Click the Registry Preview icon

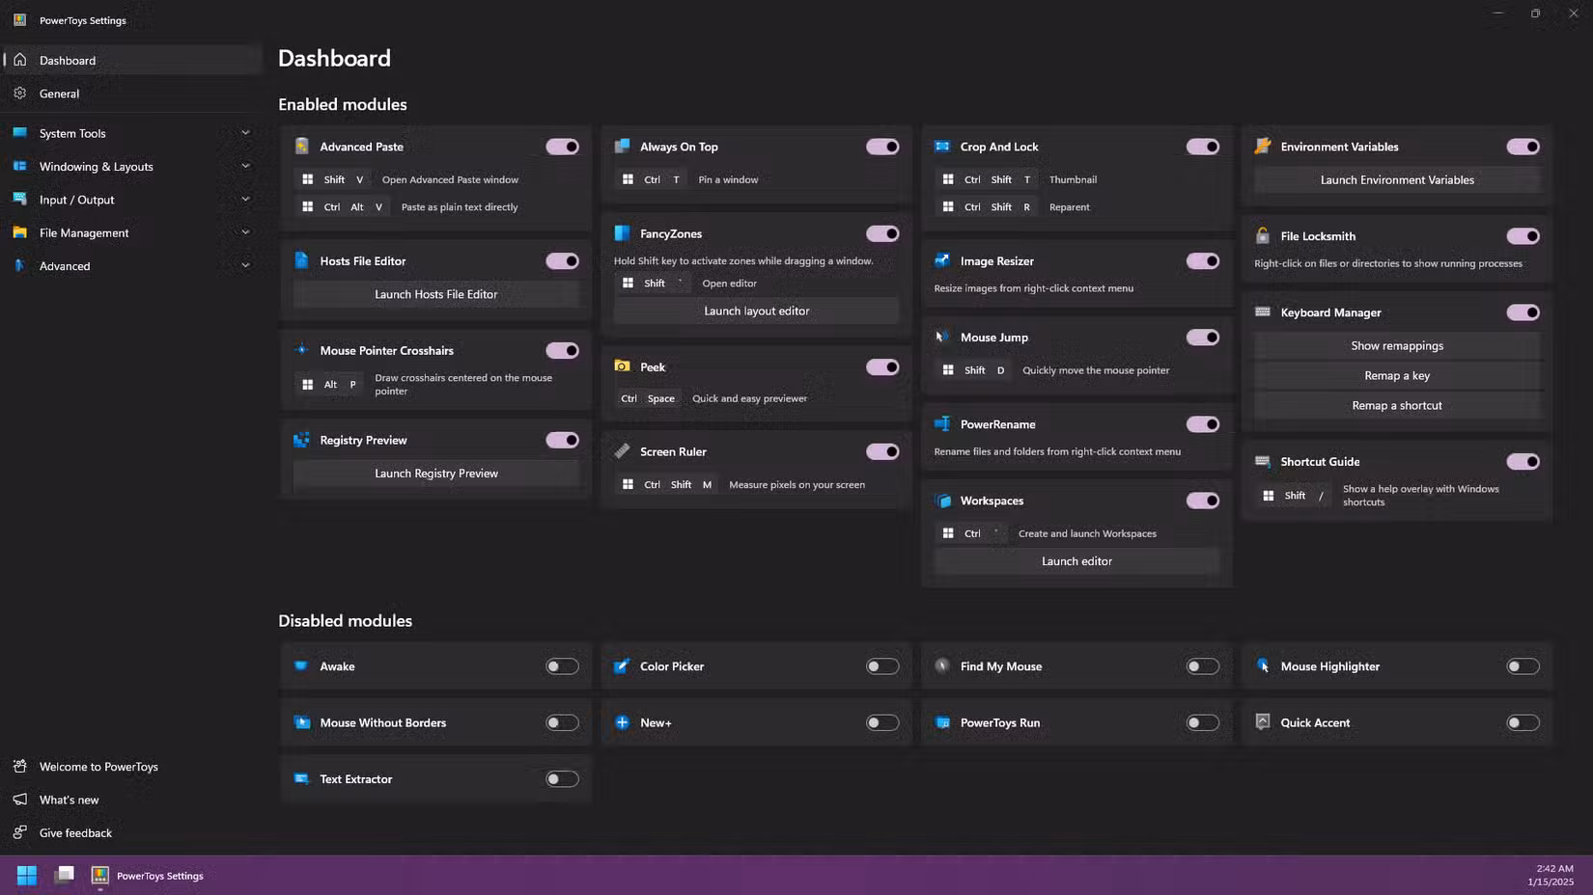[x=301, y=440]
